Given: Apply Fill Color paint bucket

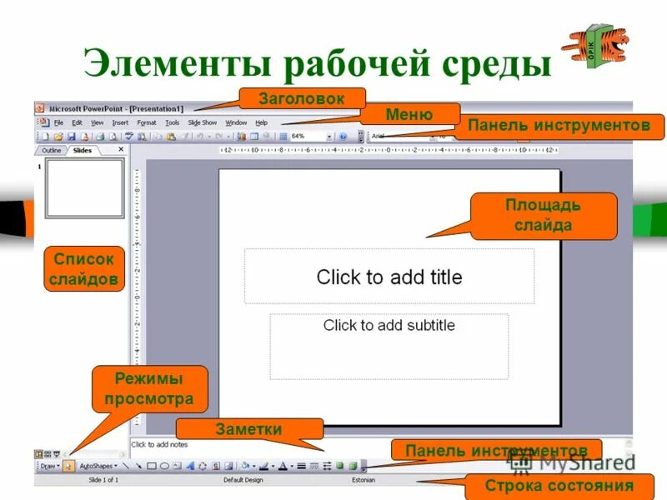Looking at the screenshot, I should click(x=245, y=466).
